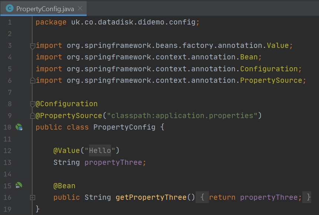Click the Spring bean gutter icon on line 10

click(19, 127)
